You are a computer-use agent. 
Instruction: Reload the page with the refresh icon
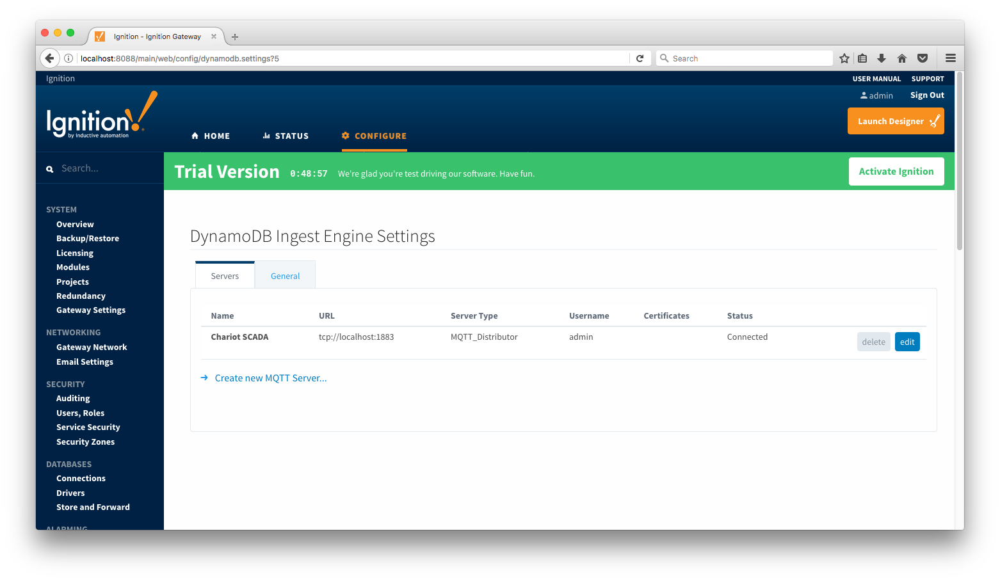click(640, 58)
